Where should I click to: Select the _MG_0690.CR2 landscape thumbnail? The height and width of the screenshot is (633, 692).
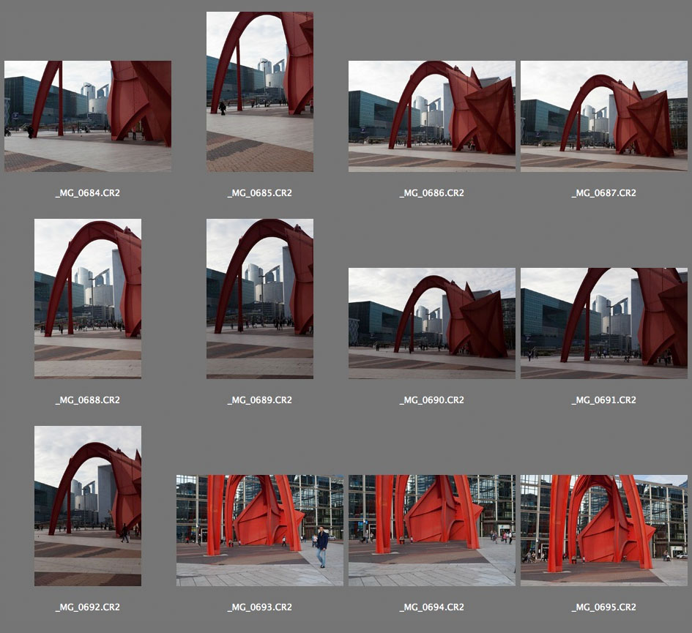(432, 323)
